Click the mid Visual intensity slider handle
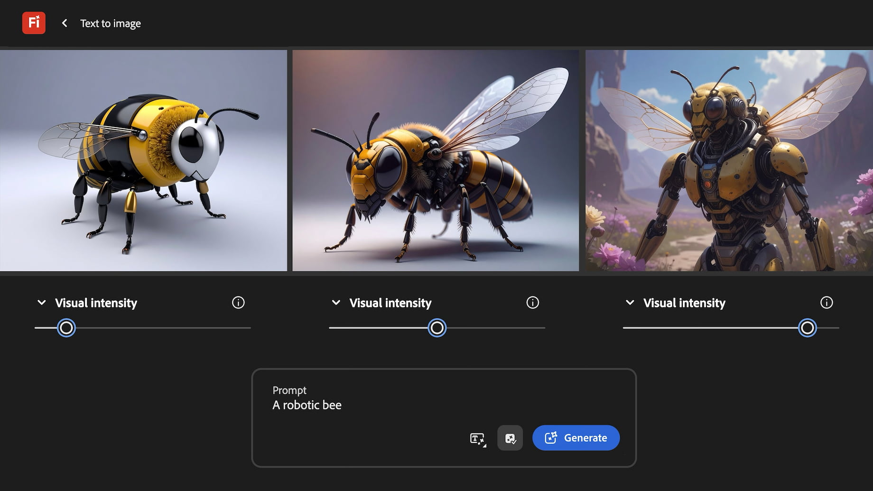 point(437,328)
